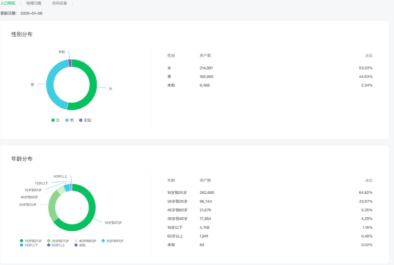The image size is (394, 265).
Task: Click the 未知 callout label above gender donut
Action: coord(62,52)
